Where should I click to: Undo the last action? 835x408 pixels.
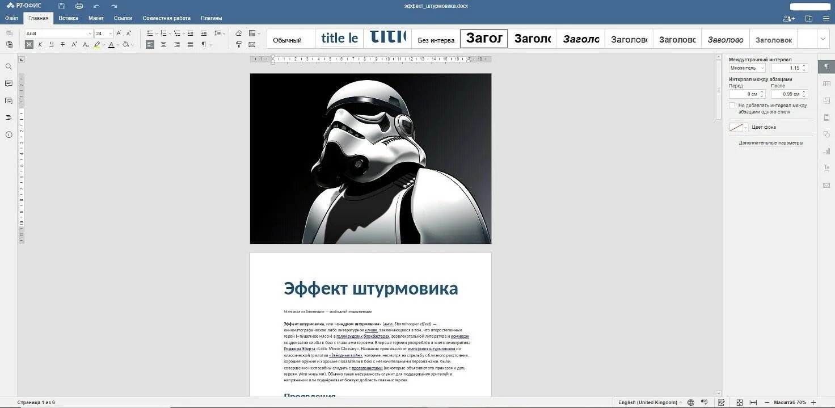96,6
